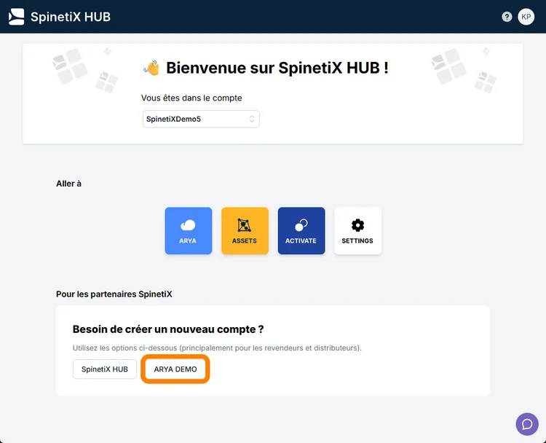Image resolution: width=546 pixels, height=443 pixels.
Task: Open the ASSETS tile
Action: coord(245,231)
